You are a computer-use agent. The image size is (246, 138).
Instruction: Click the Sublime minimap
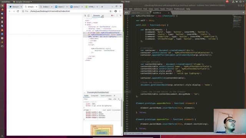pos(238,21)
